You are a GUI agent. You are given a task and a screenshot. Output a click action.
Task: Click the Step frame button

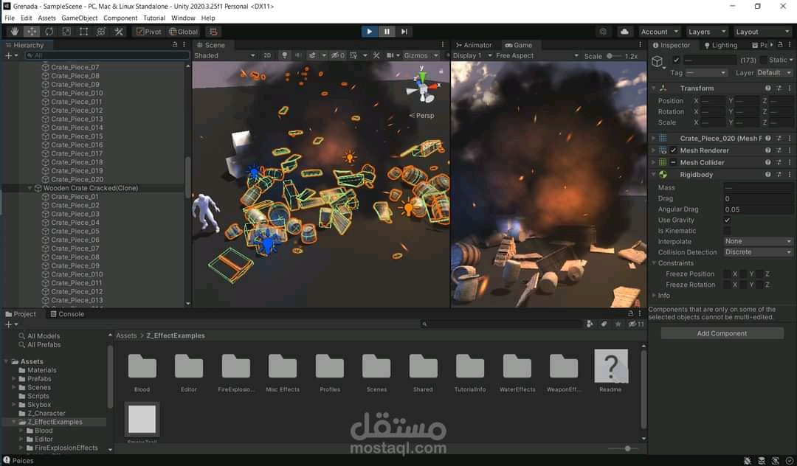click(x=404, y=32)
